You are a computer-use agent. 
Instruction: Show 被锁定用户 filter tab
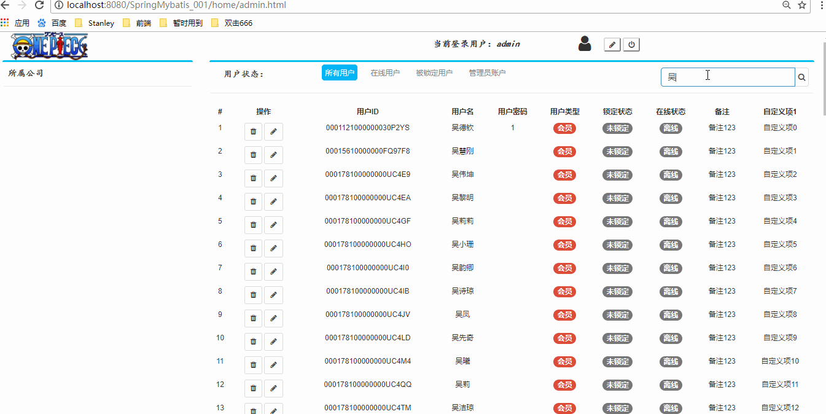tap(434, 73)
